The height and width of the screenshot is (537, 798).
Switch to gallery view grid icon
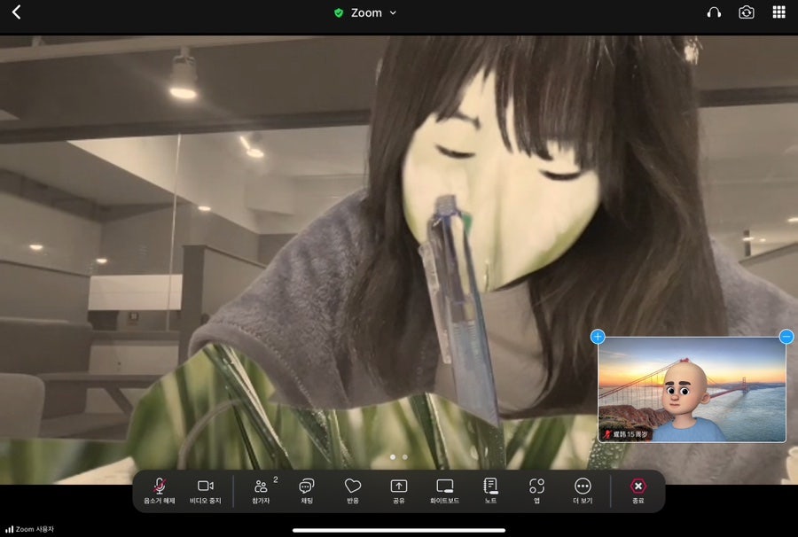point(778,12)
